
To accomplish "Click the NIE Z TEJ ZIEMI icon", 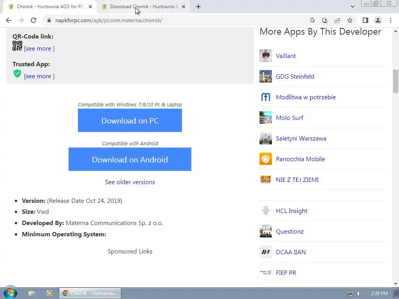I will tap(266, 179).
